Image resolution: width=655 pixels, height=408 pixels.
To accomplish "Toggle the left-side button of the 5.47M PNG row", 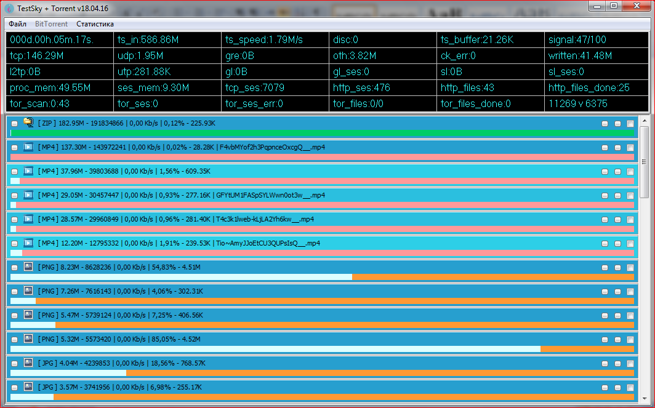I will tap(14, 315).
